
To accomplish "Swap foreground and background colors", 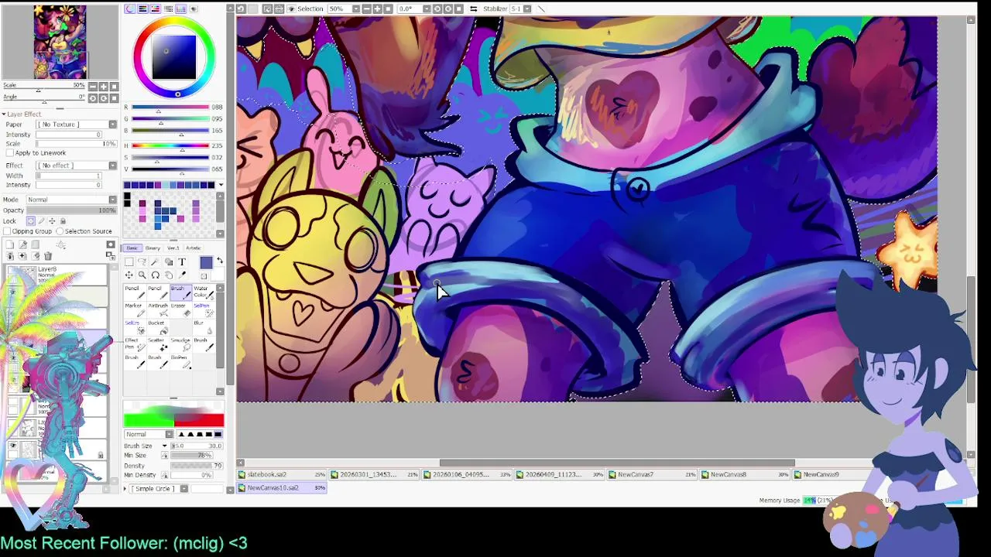I will (220, 260).
